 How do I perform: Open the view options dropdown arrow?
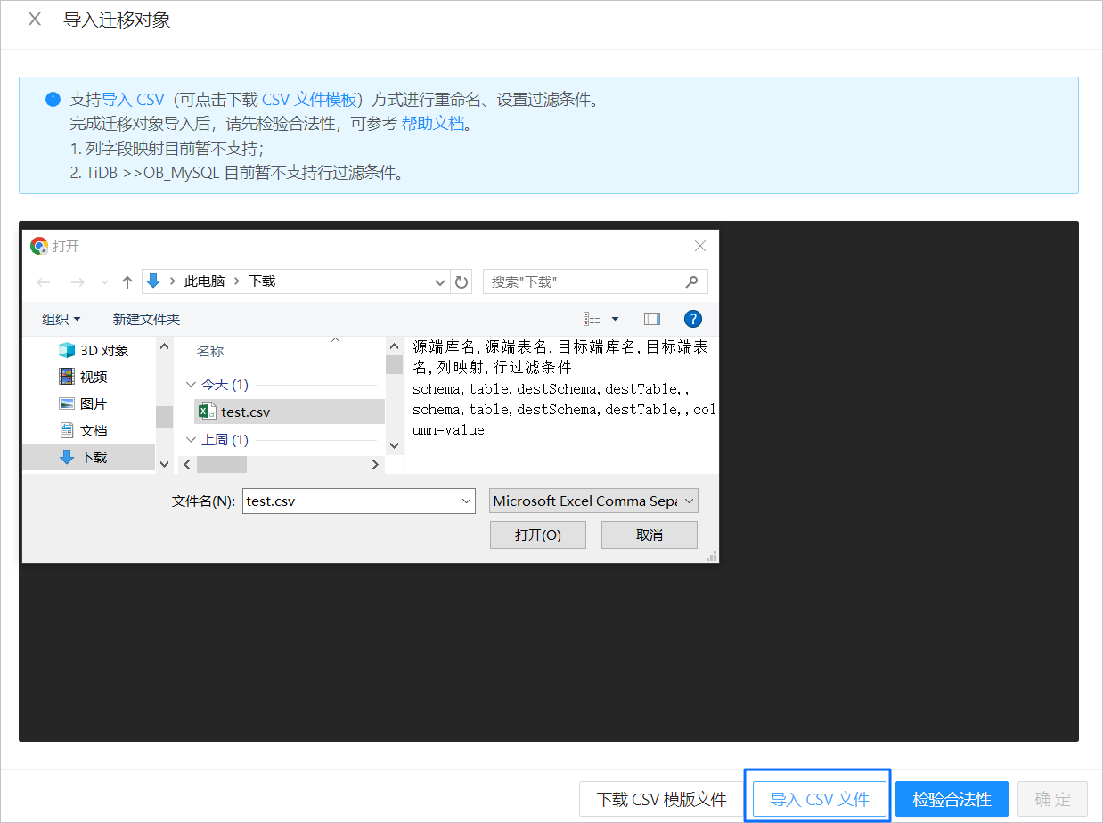(615, 319)
